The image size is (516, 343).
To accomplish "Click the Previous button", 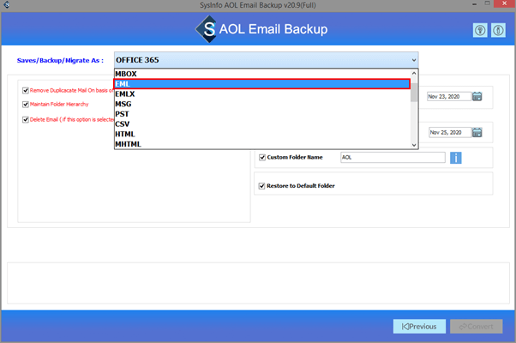I will click(x=419, y=326).
